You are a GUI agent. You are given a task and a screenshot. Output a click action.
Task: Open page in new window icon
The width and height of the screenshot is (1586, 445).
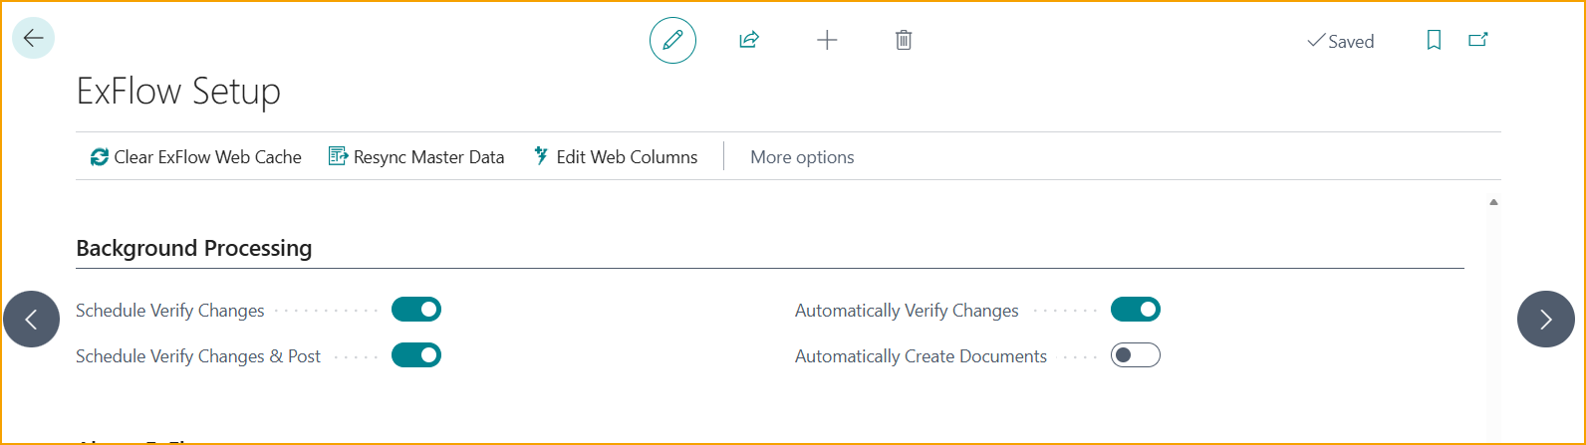coord(1478,40)
